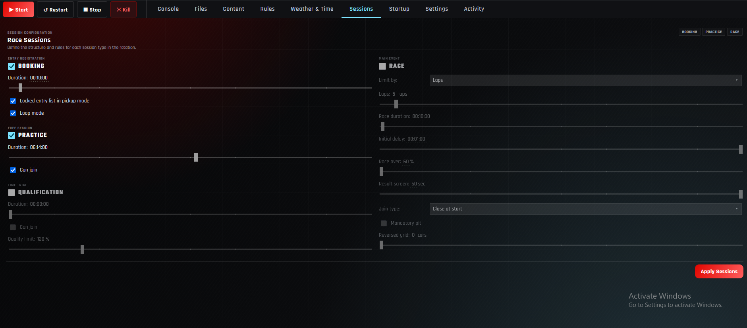Disable the Booking session checkbox
Image resolution: width=747 pixels, height=328 pixels.
coord(12,66)
